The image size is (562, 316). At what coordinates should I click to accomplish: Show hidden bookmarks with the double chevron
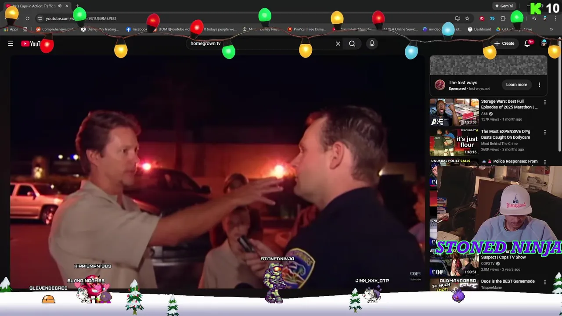tap(551, 29)
